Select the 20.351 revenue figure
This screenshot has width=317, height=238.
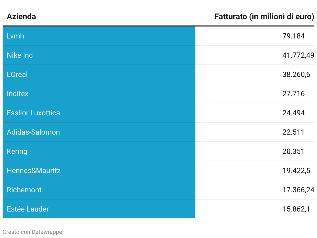pos(293,151)
